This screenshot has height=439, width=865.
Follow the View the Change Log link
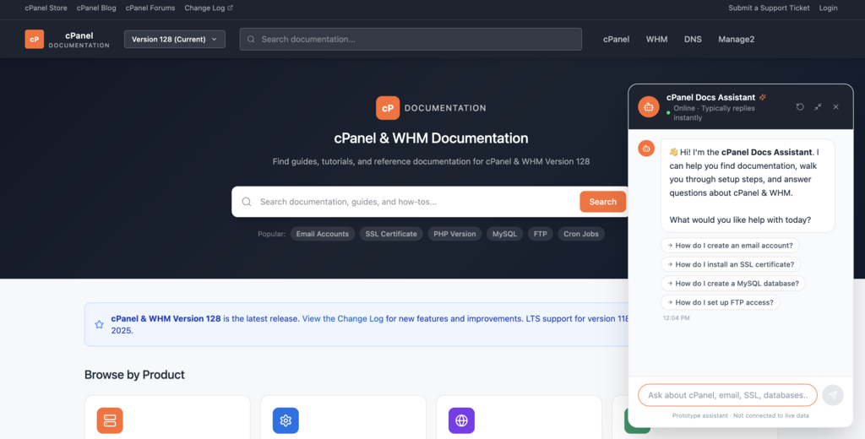click(342, 319)
